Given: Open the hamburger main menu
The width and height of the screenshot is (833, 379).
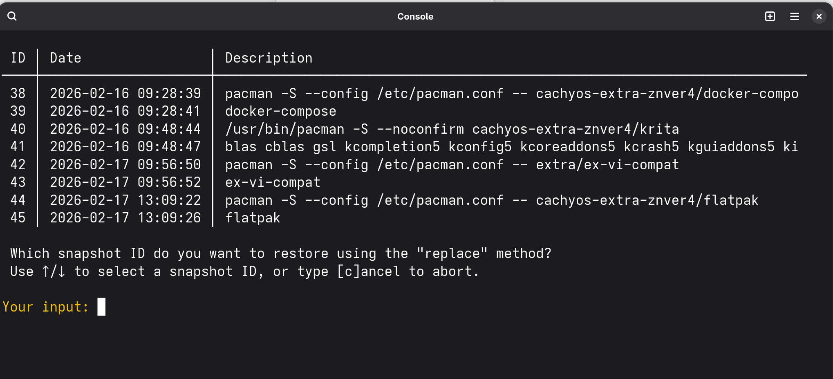Looking at the screenshot, I should 794,16.
